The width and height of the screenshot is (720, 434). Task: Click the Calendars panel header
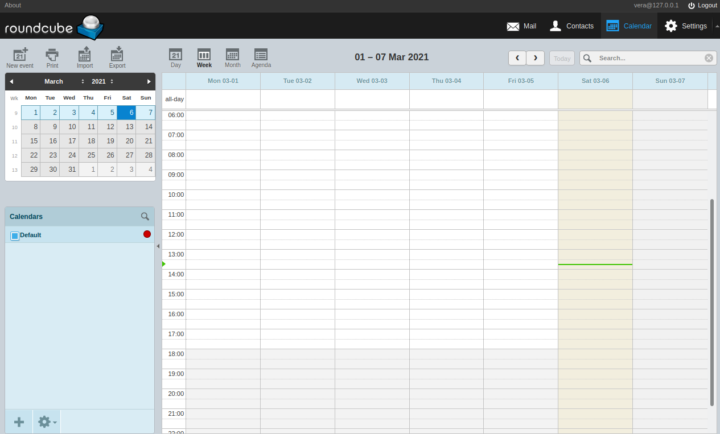coord(80,217)
